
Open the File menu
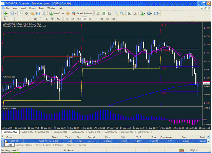[x=8, y=8]
